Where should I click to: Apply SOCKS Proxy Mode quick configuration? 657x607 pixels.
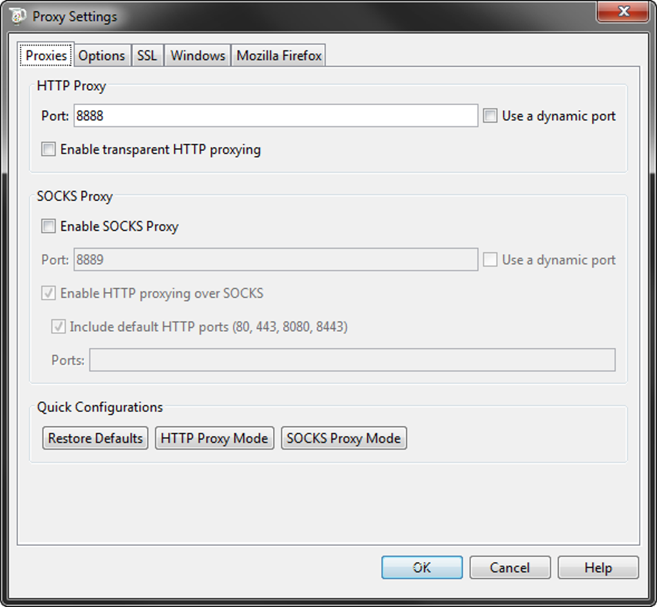click(344, 438)
